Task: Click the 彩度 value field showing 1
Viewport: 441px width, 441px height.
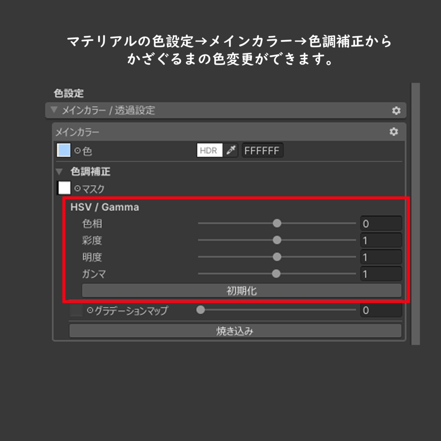Action: [381, 240]
